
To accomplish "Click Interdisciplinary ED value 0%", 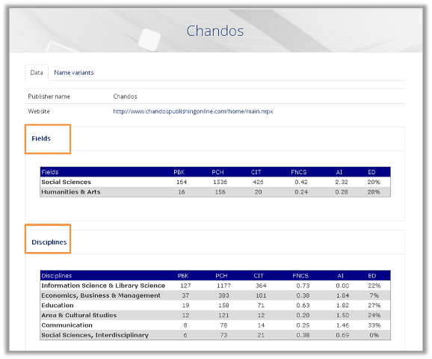I will pyautogui.click(x=374, y=335).
